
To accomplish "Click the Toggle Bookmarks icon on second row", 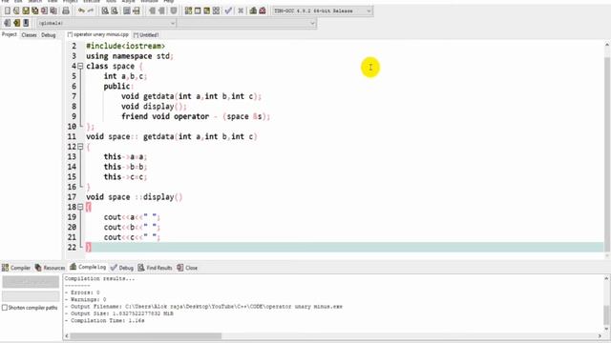I will coord(16,23).
